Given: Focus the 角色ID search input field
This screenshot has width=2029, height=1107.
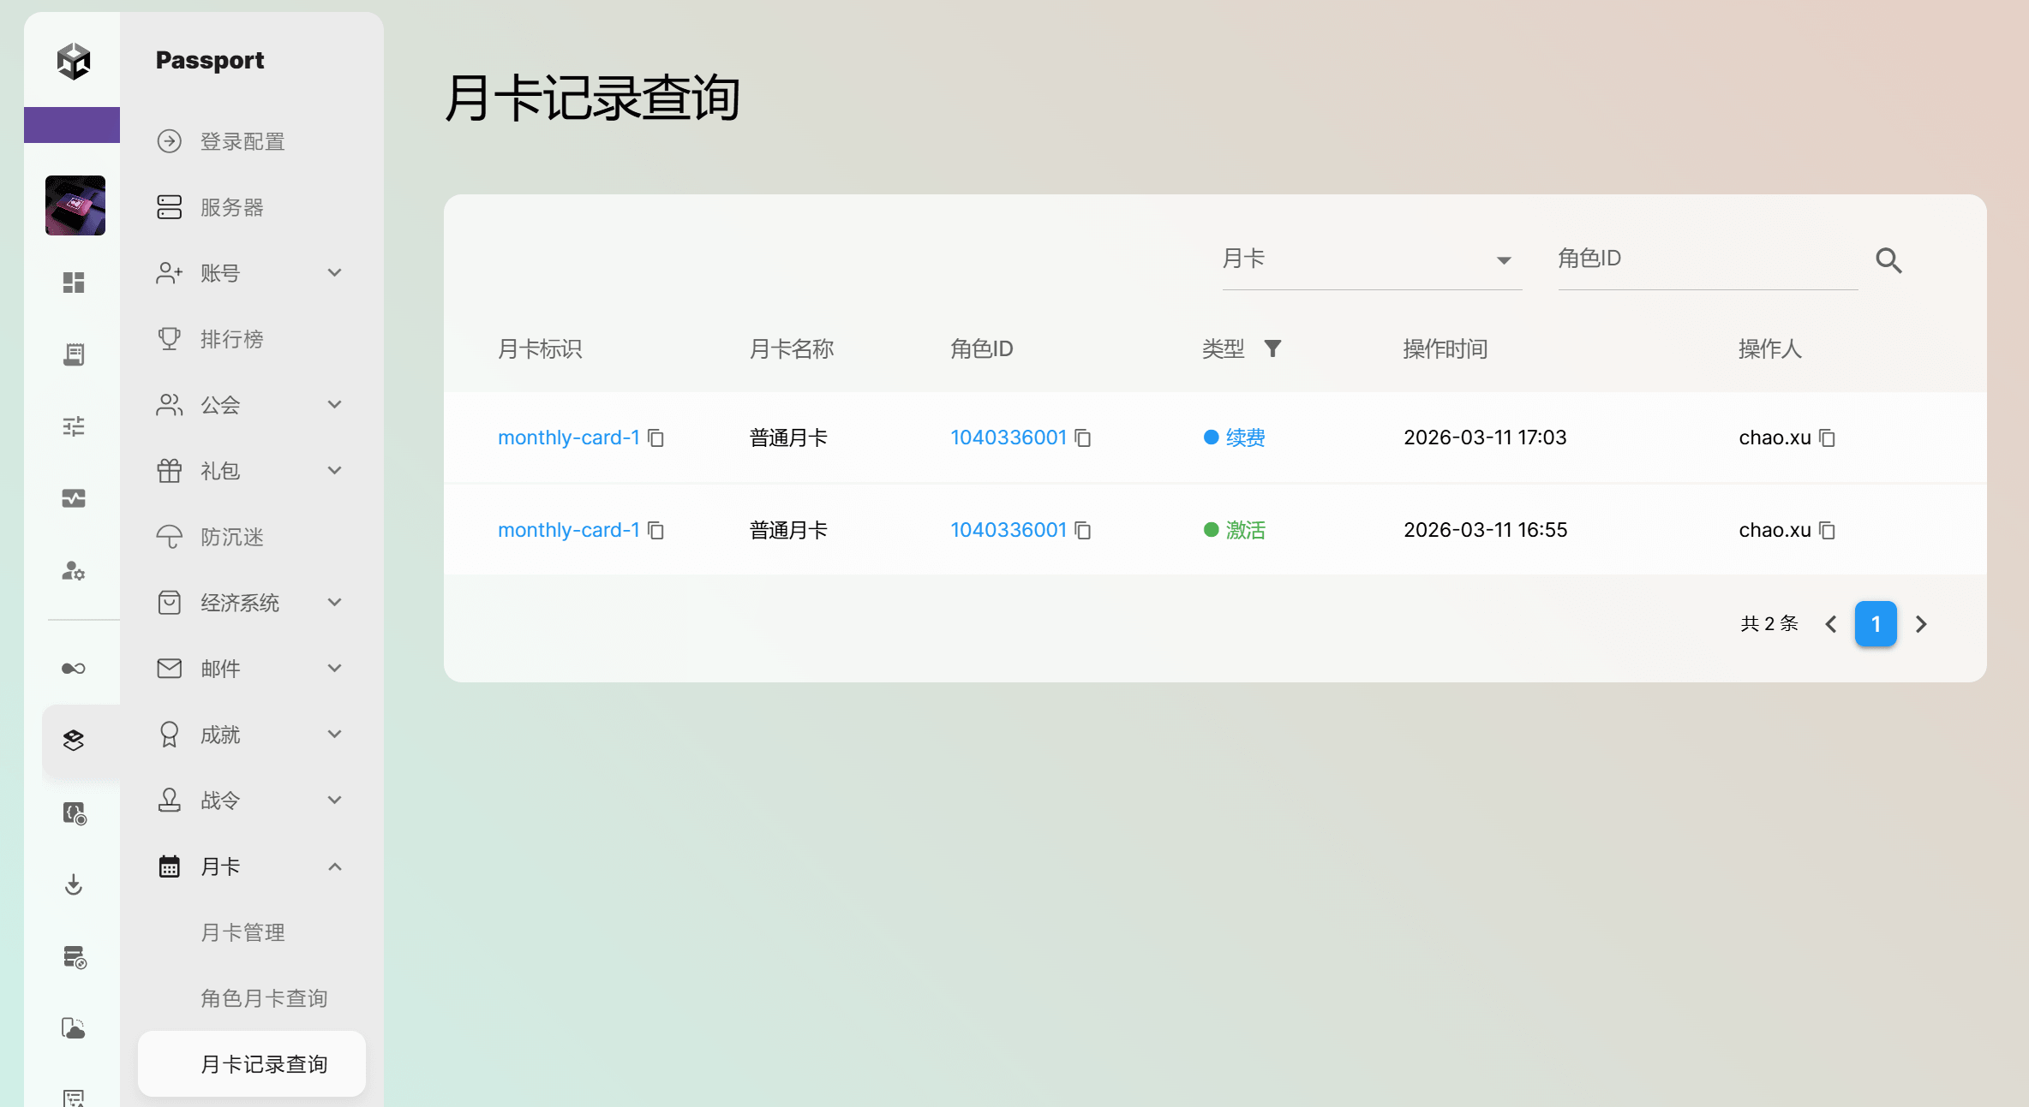Looking at the screenshot, I should coord(1705,259).
